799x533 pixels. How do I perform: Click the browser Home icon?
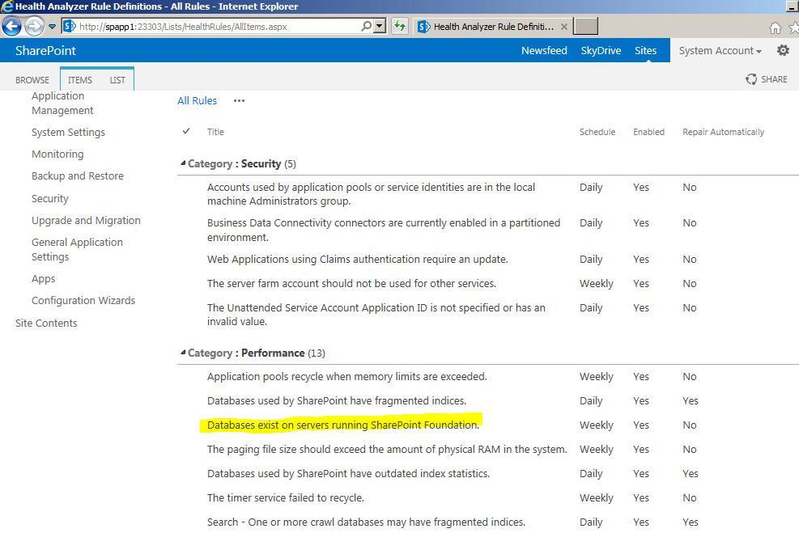(x=775, y=27)
